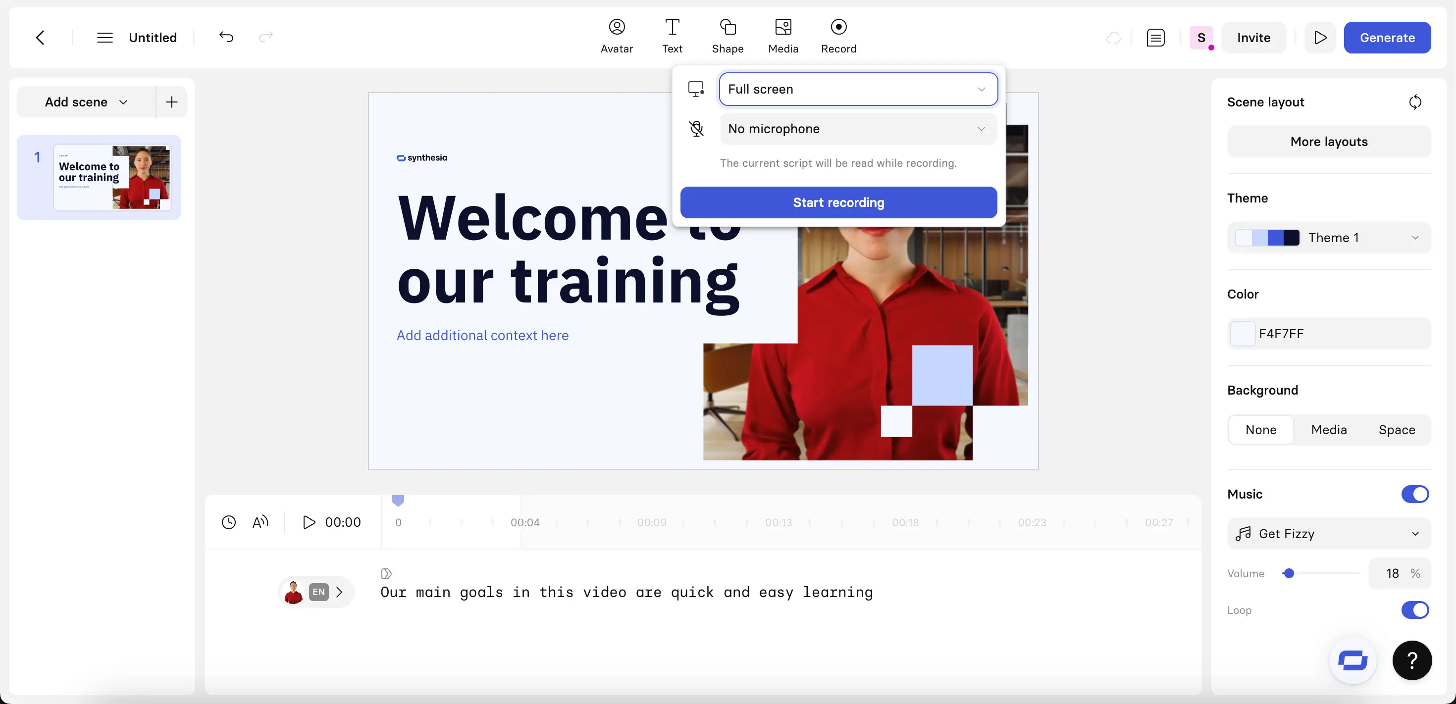Open the Full screen dropdown
The height and width of the screenshot is (704, 1456).
click(857, 89)
